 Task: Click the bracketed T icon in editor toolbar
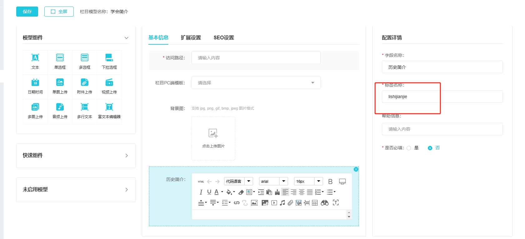coord(336,202)
